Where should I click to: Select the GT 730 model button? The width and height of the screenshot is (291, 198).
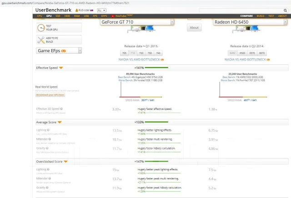click(150, 53)
